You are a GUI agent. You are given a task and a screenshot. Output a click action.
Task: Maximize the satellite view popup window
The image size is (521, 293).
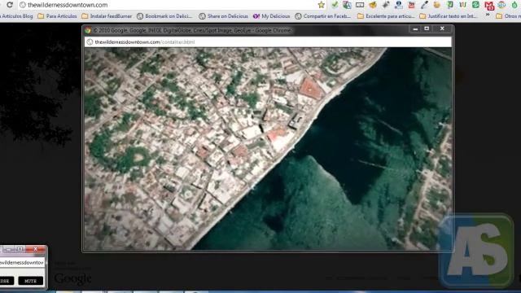pos(427,29)
